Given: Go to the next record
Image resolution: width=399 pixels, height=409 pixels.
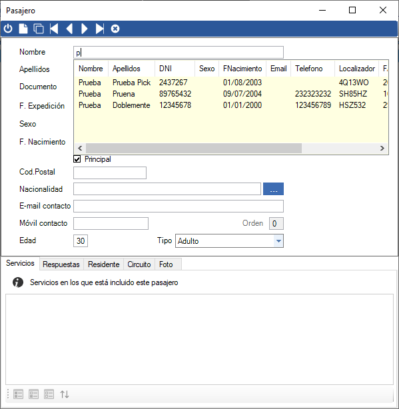Looking at the screenshot, I should [84, 29].
